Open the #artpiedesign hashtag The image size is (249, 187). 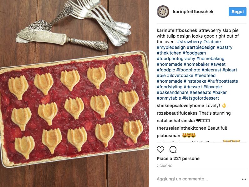pyautogui.click(x=201, y=47)
